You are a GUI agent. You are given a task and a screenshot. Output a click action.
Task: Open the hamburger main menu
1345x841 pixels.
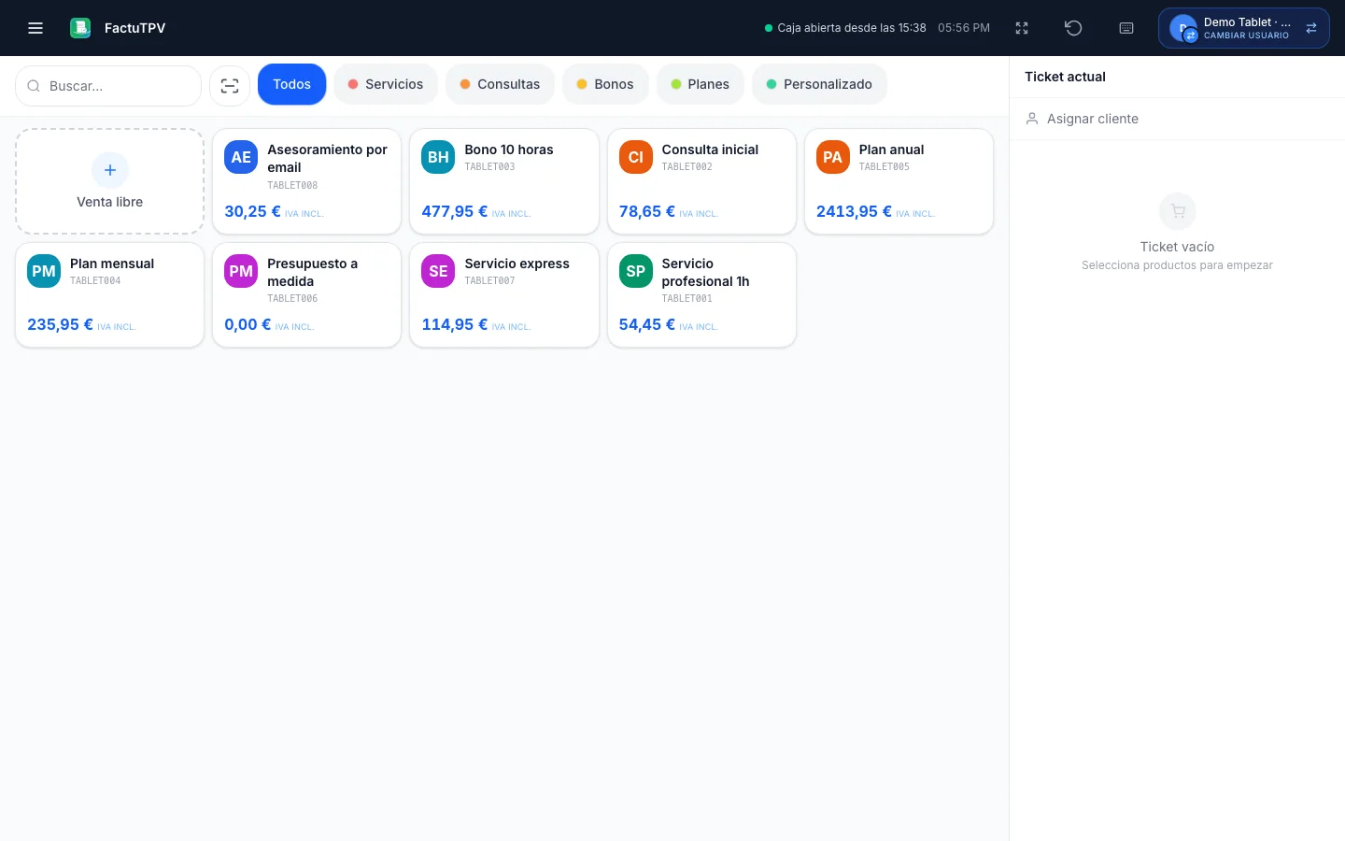[35, 28]
